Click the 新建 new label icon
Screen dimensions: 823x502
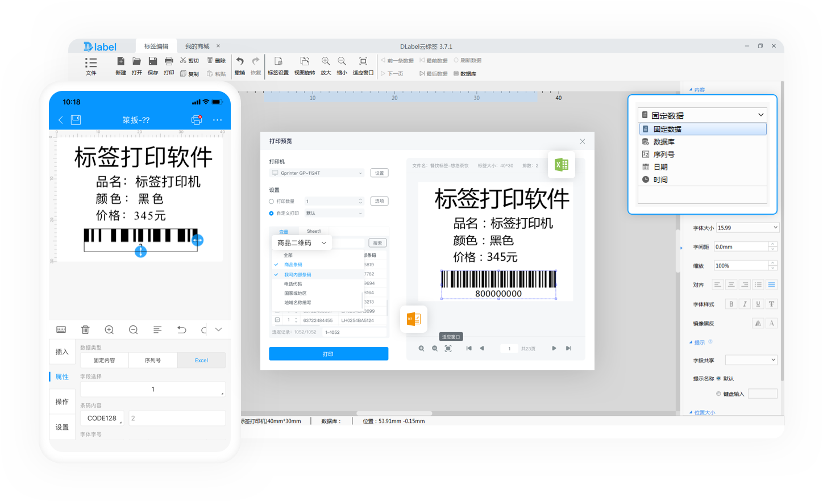click(120, 61)
